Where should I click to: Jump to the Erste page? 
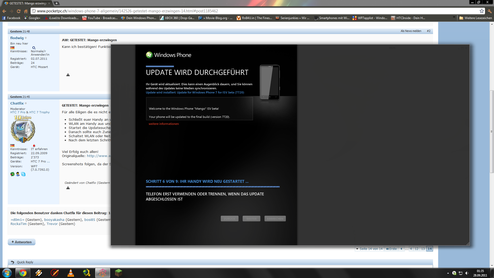391,249
